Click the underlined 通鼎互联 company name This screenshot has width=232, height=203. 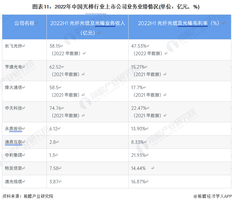click(13, 142)
